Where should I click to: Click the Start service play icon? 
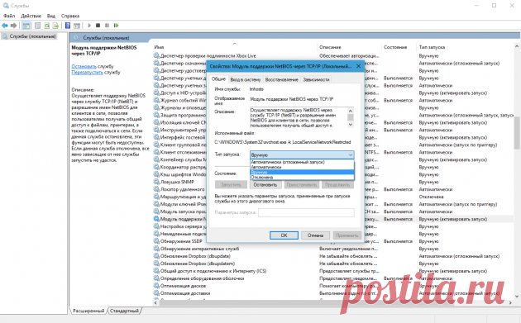(89, 26)
